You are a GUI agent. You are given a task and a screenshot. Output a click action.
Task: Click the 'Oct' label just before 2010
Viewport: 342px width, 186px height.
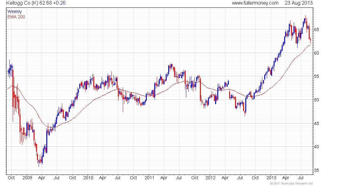coord(72,178)
